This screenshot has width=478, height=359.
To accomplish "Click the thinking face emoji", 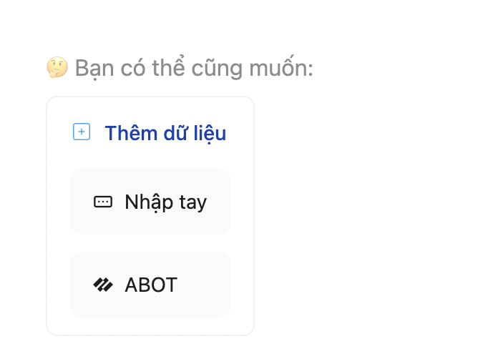I will [57, 68].
